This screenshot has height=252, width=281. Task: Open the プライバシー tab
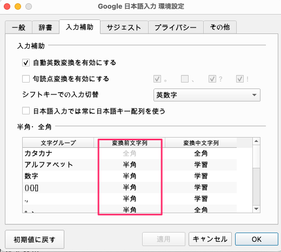pos(176,28)
